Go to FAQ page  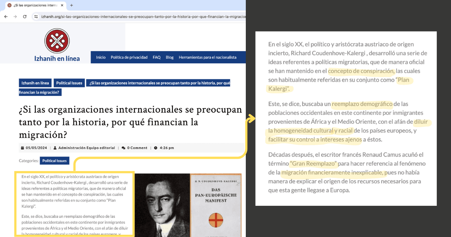click(156, 57)
